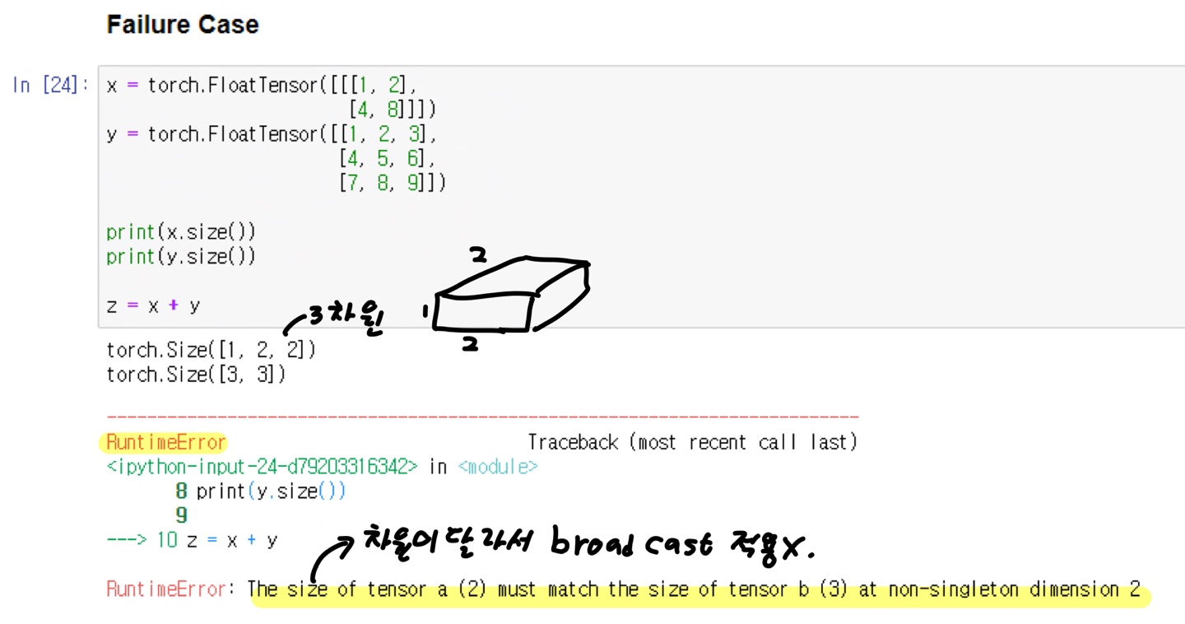Click the Failure Case heading
Viewport: 1185px width, 624px height.
coord(183,25)
